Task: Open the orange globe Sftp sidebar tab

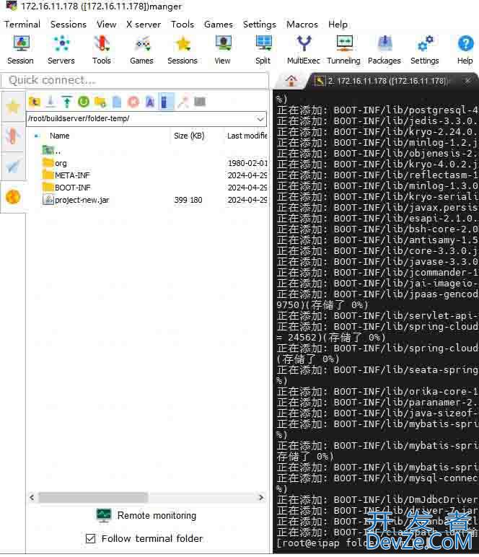Action: tap(13, 197)
